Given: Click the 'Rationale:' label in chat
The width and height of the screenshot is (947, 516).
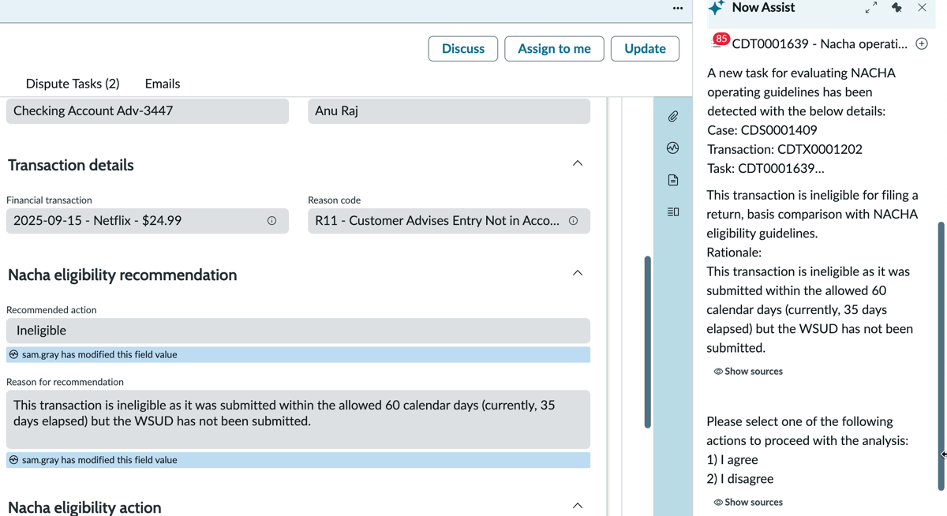Looking at the screenshot, I should click(x=734, y=252).
